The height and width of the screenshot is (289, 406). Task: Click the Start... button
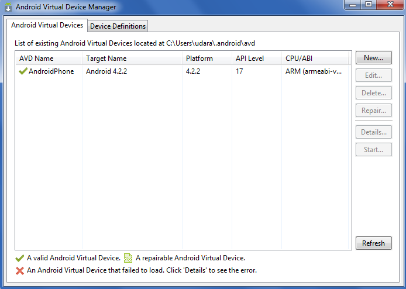click(x=374, y=150)
